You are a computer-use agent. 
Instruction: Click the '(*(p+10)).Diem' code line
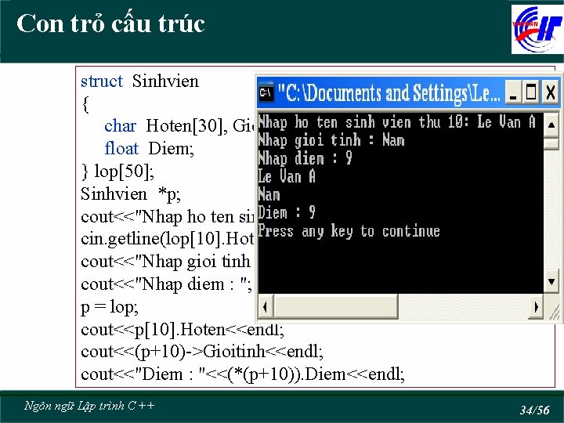[x=242, y=374]
